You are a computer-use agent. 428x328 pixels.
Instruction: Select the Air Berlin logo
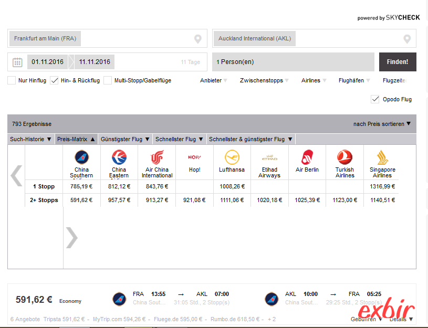click(307, 157)
